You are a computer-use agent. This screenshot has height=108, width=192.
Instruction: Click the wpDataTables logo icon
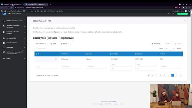pyautogui.click(x=4, y=13)
